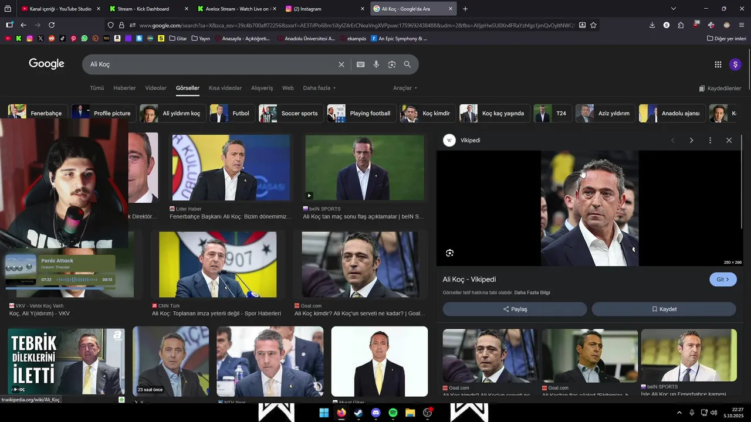Open the preview panel three-dot menu

(710, 141)
